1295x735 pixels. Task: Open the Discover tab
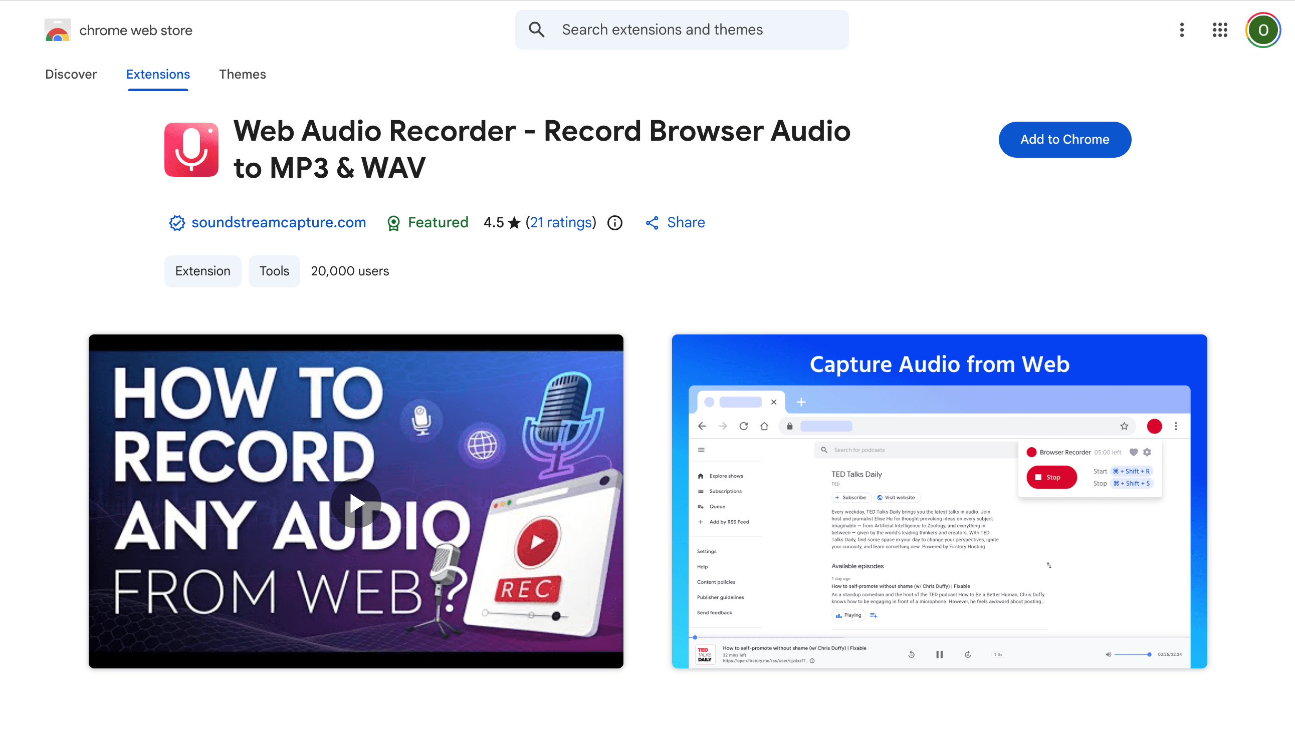pyautogui.click(x=71, y=74)
